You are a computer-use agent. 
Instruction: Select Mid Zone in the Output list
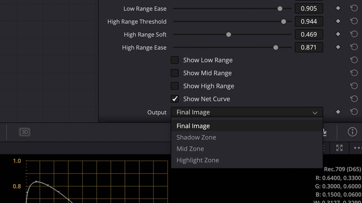point(190,148)
